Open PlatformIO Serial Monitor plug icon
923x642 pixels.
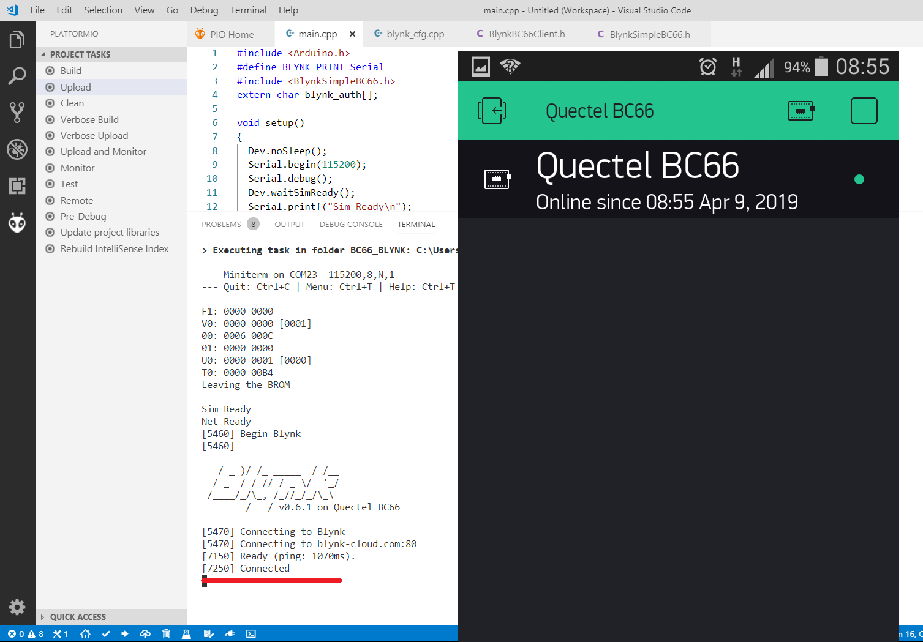point(230,634)
